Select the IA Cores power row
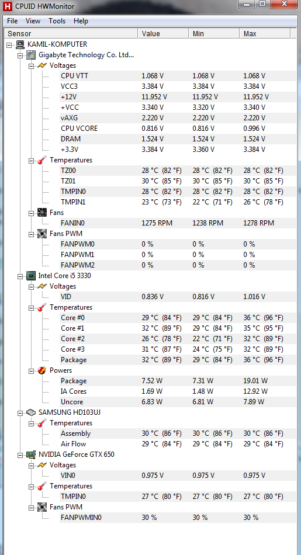 pos(178,391)
